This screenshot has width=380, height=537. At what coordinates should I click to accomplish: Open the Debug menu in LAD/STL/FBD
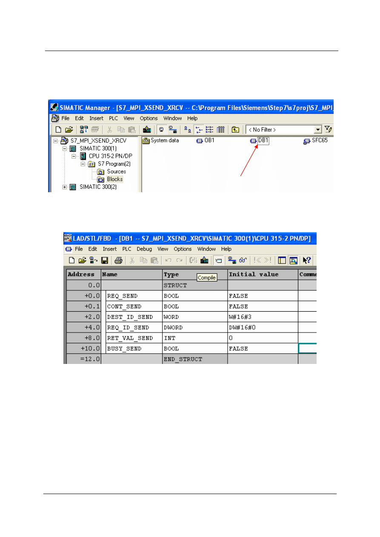[x=144, y=249]
